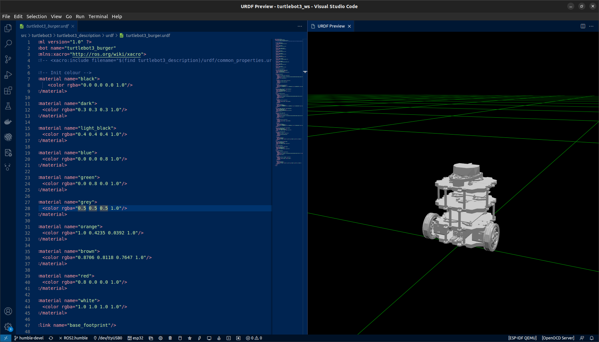Click the build, flash and monitor flame icon
Viewport: 599px width, 342px height.
coord(219,338)
